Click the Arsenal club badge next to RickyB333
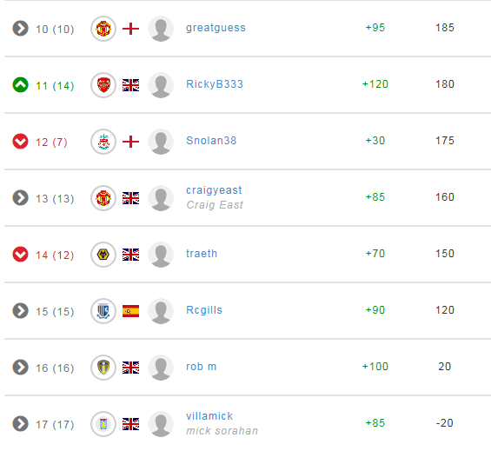The image size is (491, 451). click(x=103, y=85)
